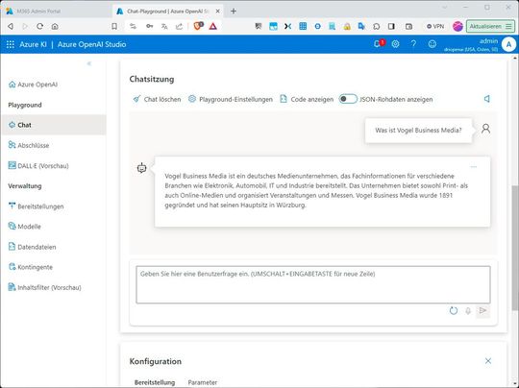Screen dimensions: 519x388
Task: Click the share icon in address bar
Action: pos(179,27)
